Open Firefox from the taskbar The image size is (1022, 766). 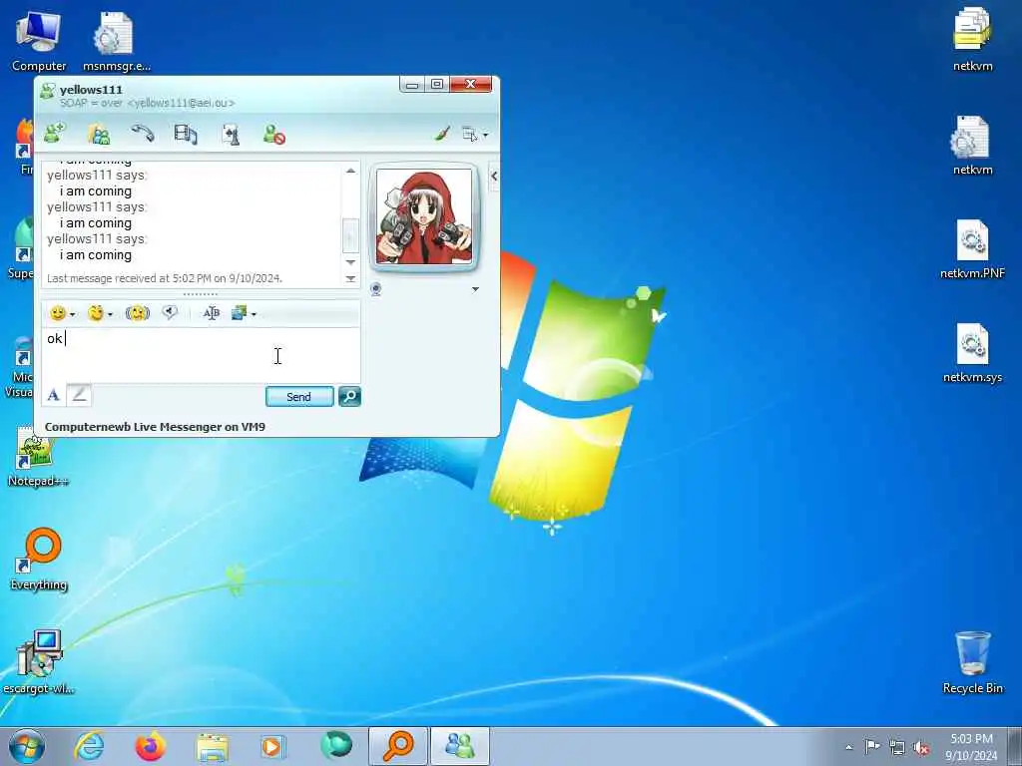pos(151,746)
